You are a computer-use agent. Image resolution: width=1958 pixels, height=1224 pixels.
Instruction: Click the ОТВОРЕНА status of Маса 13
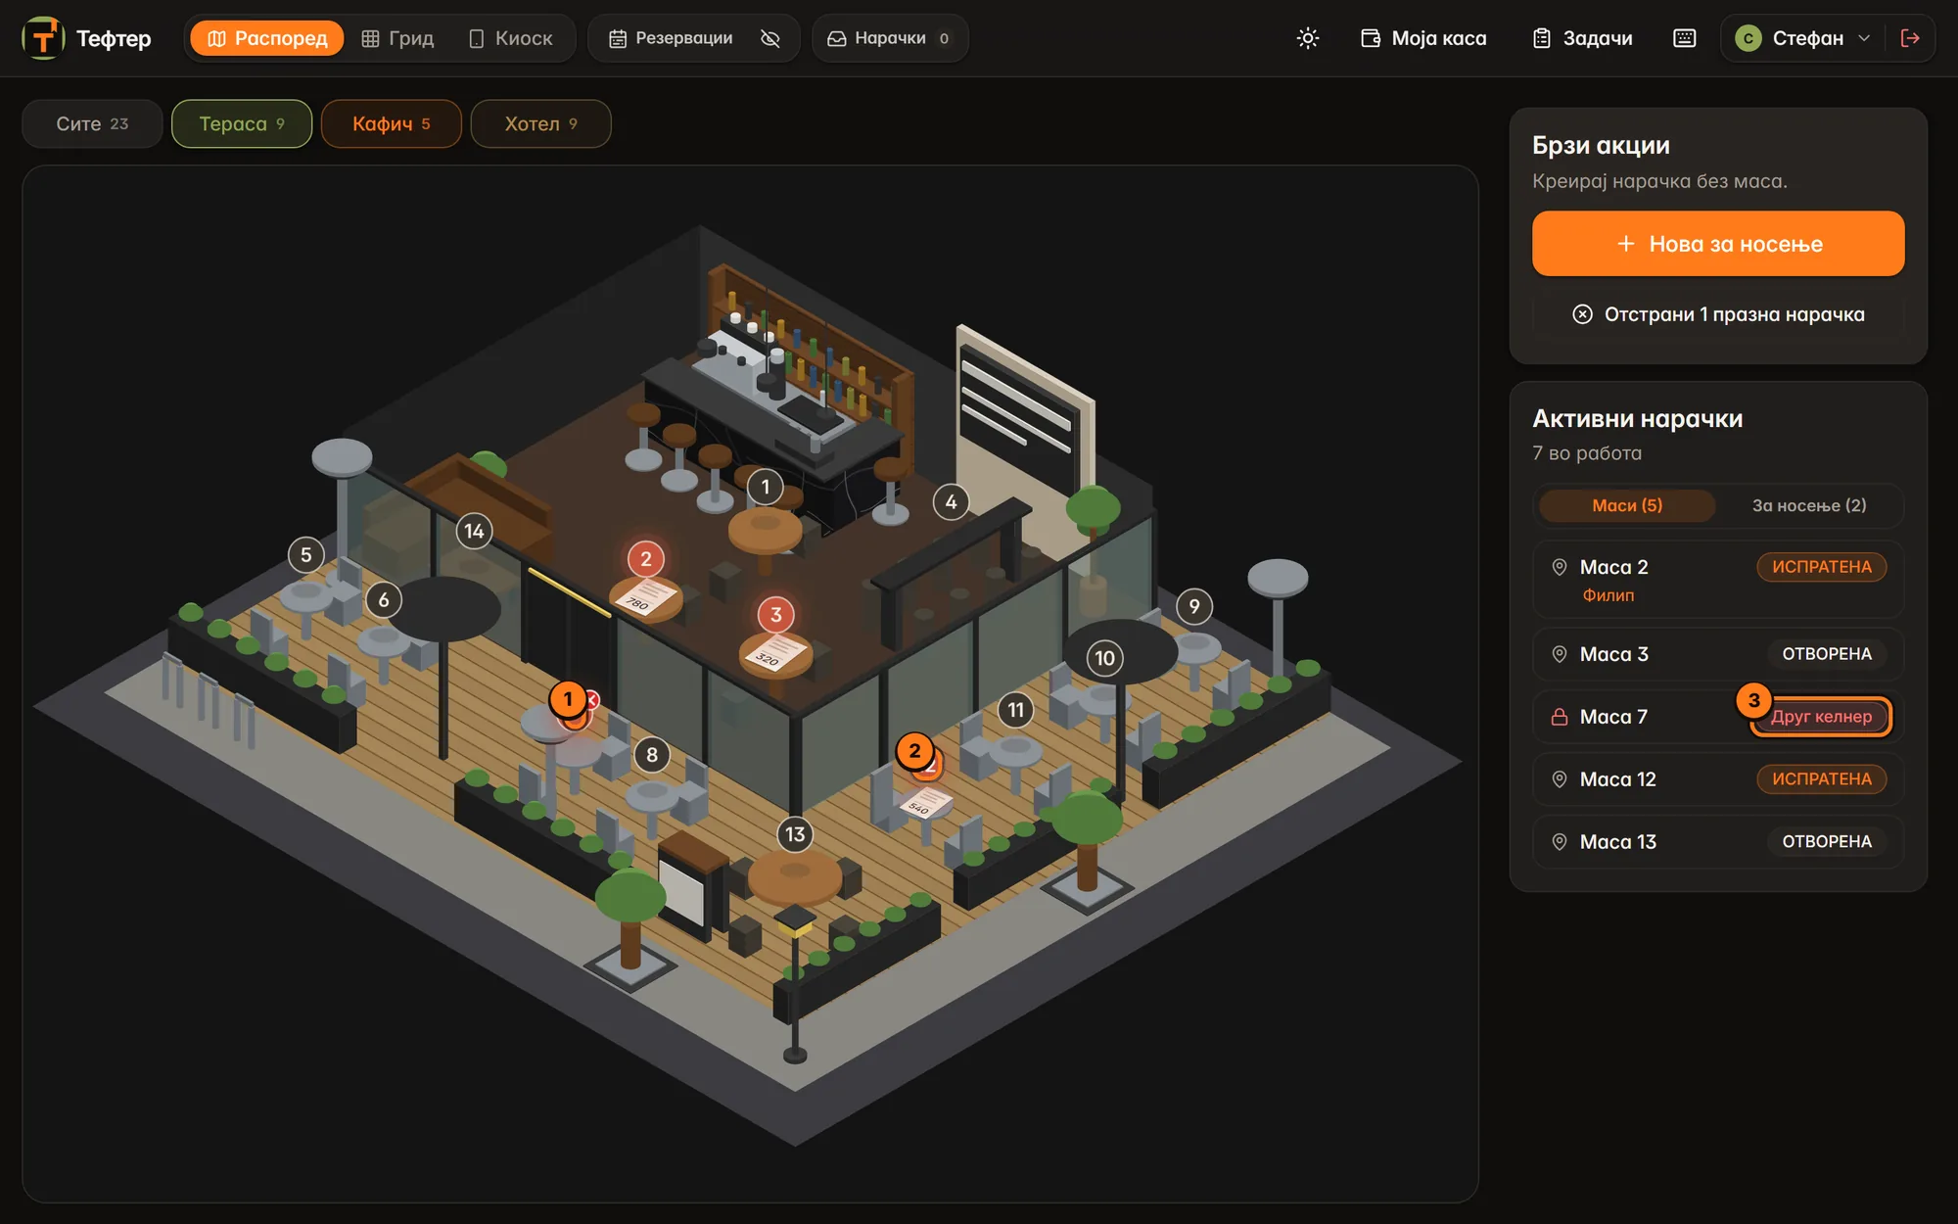coord(1826,842)
